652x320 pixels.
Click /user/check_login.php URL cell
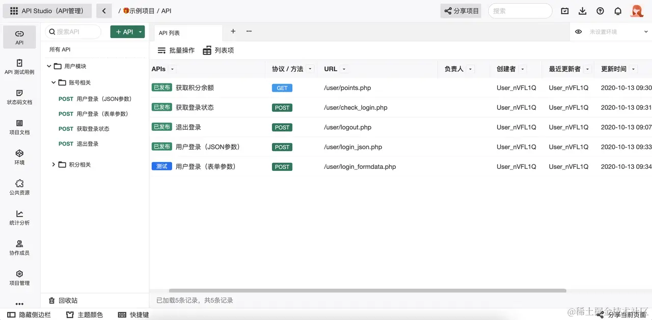[356, 107]
